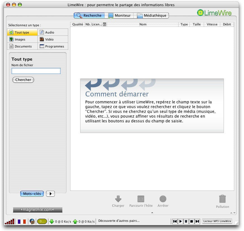Click the Parcourir l'hôte icon
This screenshot has width=244, height=231.
[141, 199]
